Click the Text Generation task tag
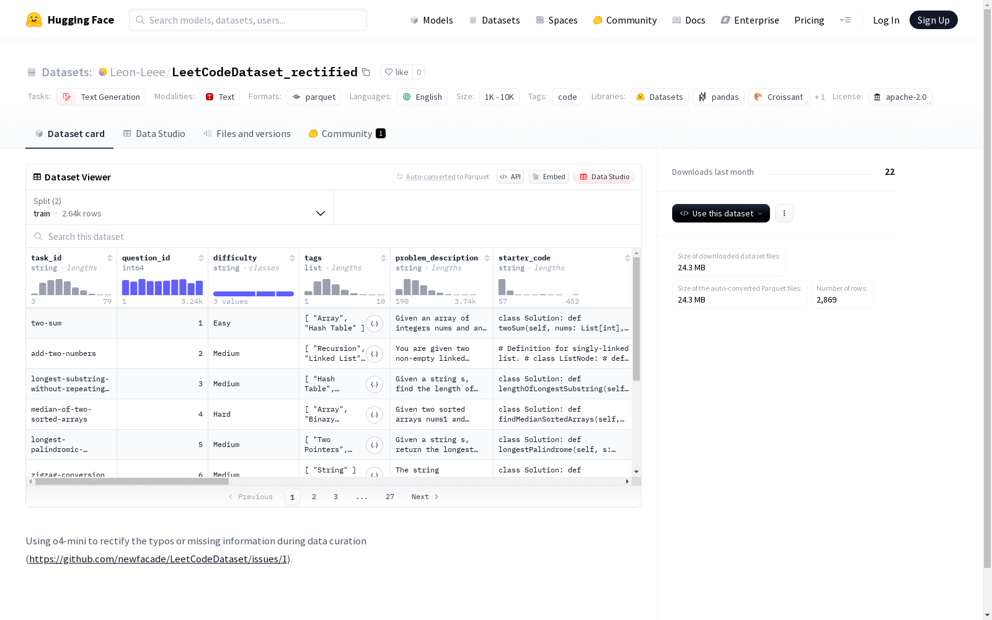992x620 pixels. tap(100, 97)
